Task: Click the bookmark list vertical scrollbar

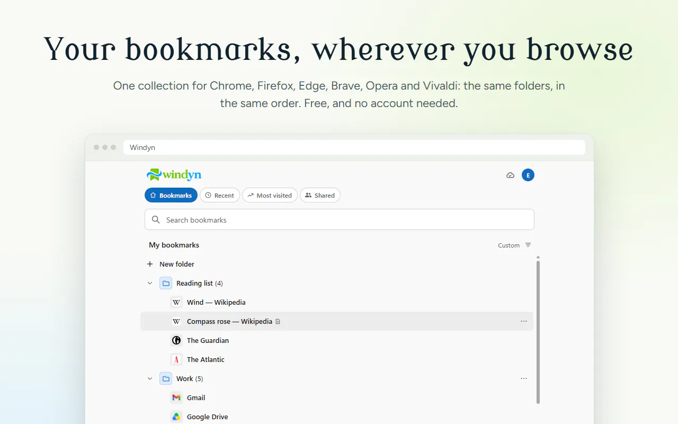Action: [x=538, y=331]
